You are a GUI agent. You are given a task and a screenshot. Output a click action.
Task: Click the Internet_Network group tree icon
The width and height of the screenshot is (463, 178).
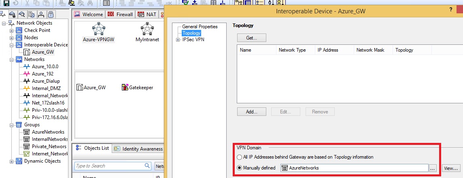[27, 154]
